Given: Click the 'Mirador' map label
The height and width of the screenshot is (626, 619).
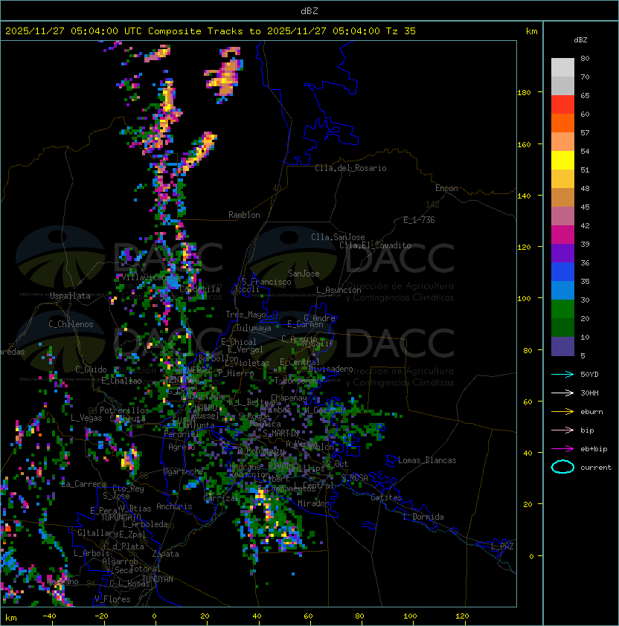Looking at the screenshot, I should pyautogui.click(x=314, y=503).
